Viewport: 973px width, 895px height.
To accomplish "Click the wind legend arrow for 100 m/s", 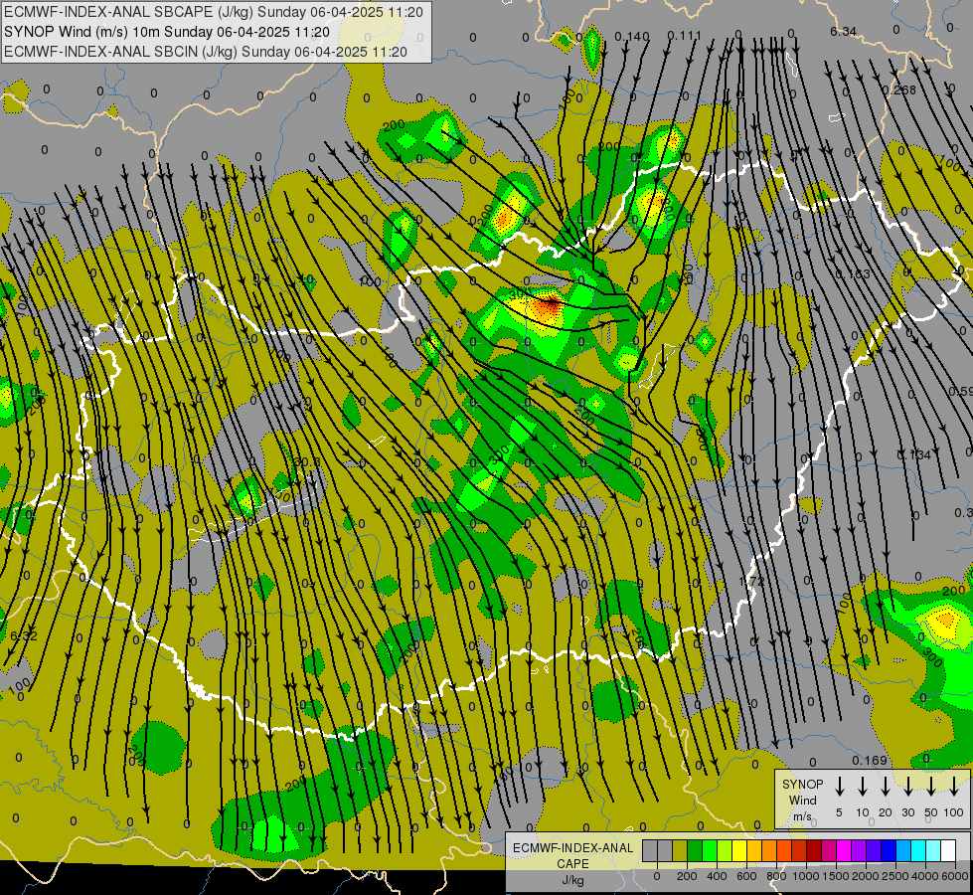I will (x=954, y=786).
